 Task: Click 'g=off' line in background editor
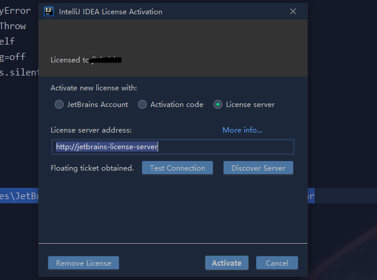12,56
